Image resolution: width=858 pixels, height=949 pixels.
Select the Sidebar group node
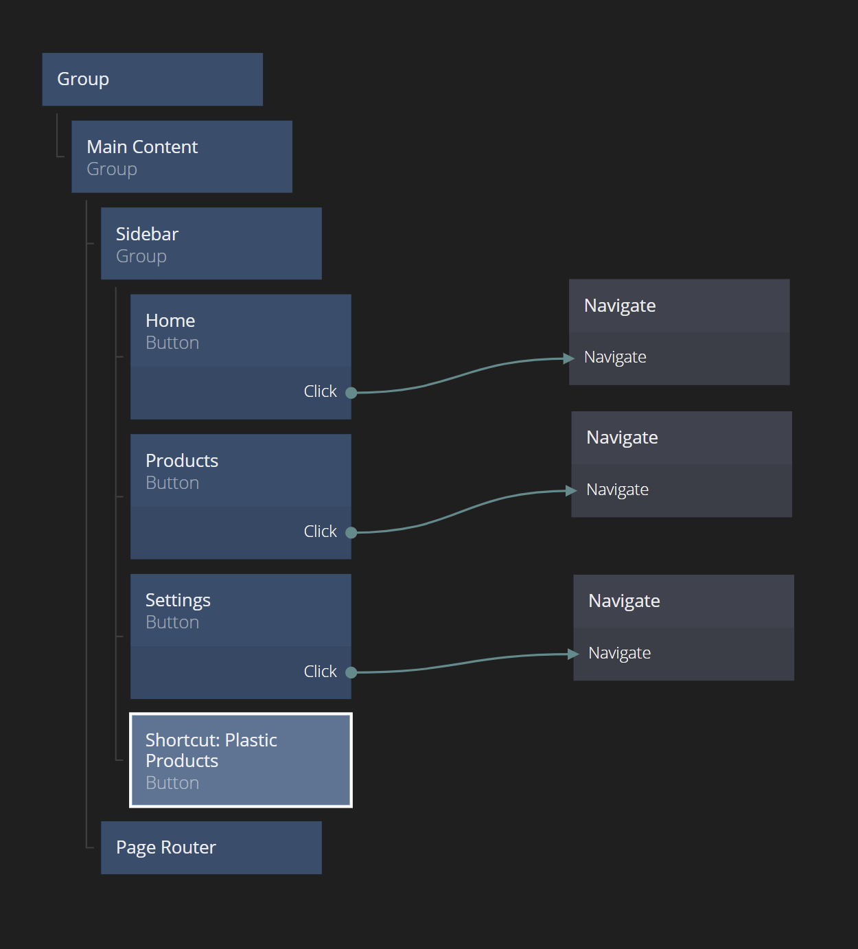pyautogui.click(x=211, y=244)
